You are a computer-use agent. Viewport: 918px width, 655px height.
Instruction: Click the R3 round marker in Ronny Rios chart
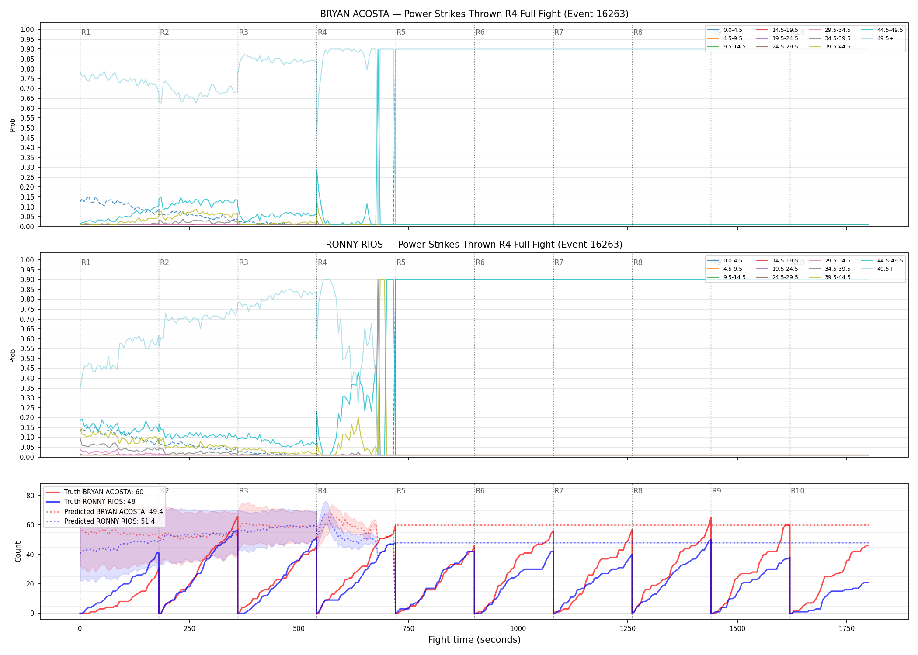coord(243,262)
